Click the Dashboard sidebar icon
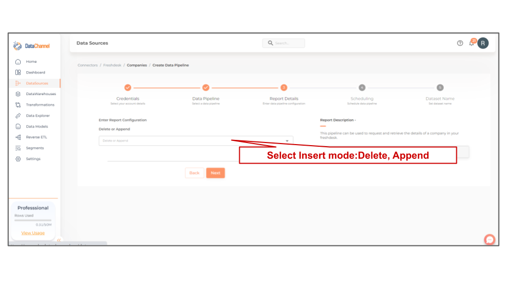507x285 pixels. coord(18,72)
